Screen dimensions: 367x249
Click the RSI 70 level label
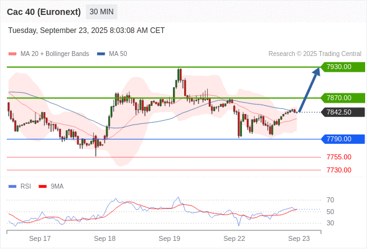pos(330,200)
